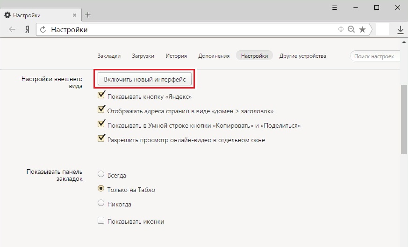Enable the "Показывать иконки" checkbox
Viewport: 408px width, 247px height.
click(x=101, y=221)
